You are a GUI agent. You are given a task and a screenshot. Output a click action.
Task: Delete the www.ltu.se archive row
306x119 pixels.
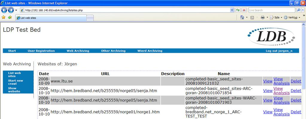(296, 81)
